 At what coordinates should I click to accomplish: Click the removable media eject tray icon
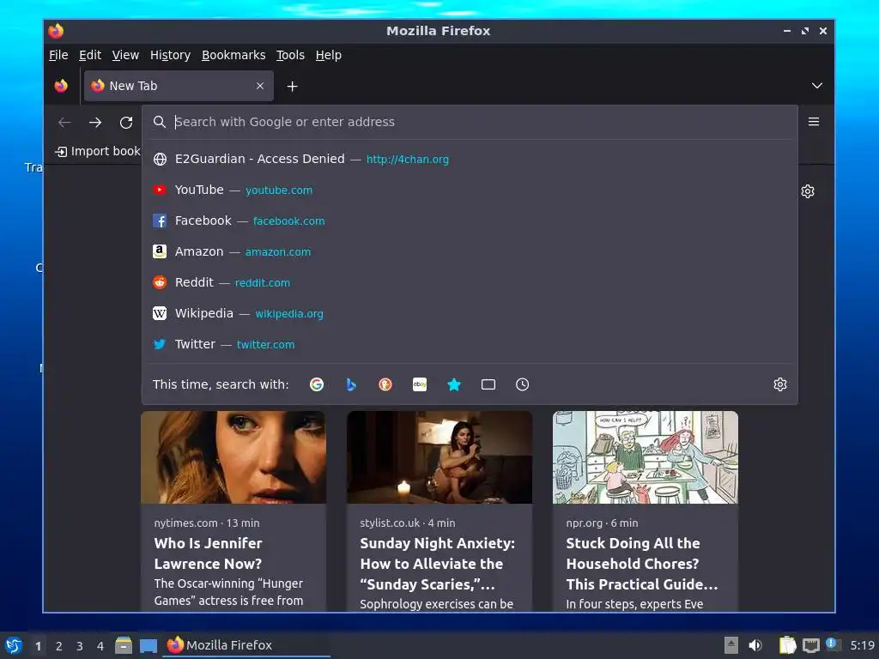730,645
